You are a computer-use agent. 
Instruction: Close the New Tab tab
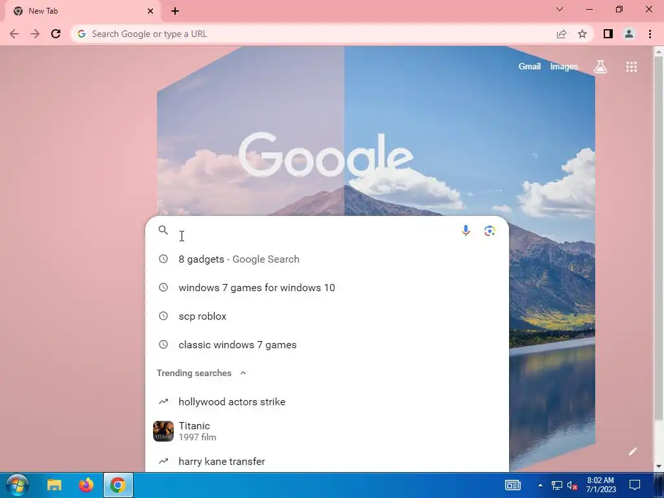point(150,12)
